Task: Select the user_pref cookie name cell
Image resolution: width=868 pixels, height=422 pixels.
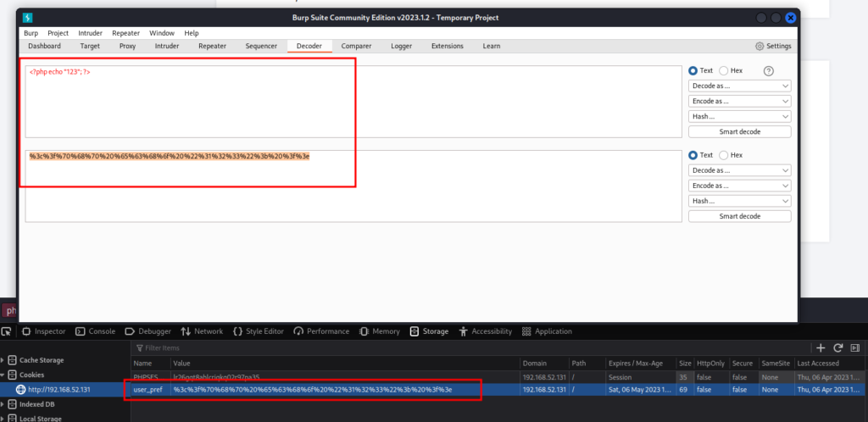Action: [150, 389]
